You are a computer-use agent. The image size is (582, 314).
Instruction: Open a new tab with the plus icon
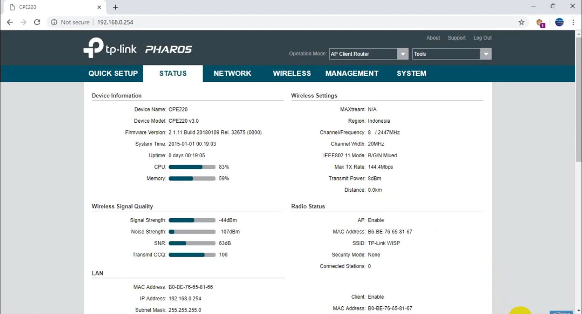pos(115,7)
